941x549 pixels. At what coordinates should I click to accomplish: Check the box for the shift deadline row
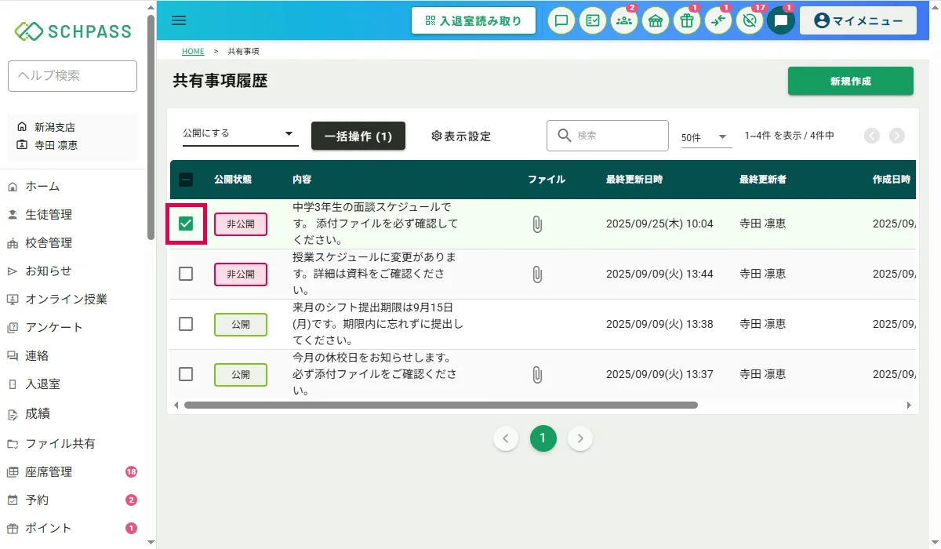(186, 324)
